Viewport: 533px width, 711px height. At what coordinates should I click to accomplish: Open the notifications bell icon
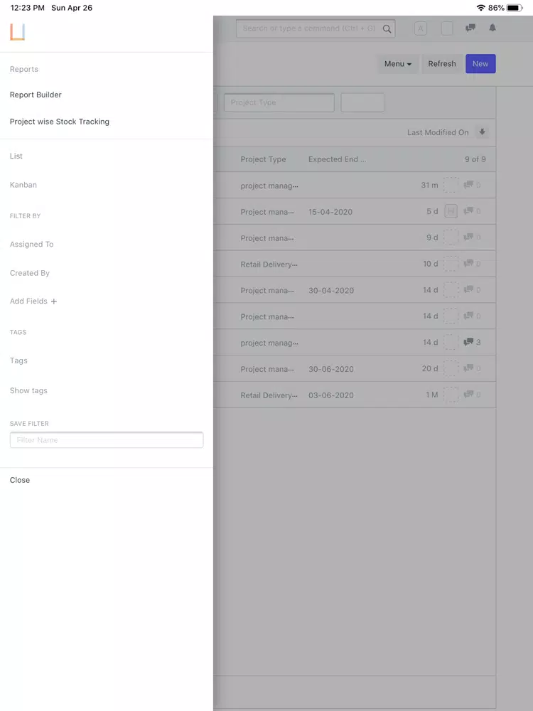pyautogui.click(x=492, y=28)
